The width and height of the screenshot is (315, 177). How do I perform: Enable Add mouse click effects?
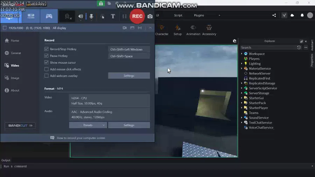47,69
